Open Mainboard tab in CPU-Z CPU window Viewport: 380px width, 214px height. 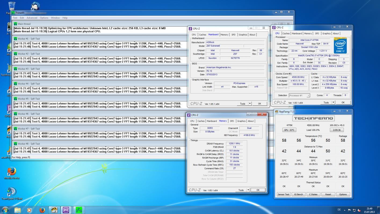point(297,33)
